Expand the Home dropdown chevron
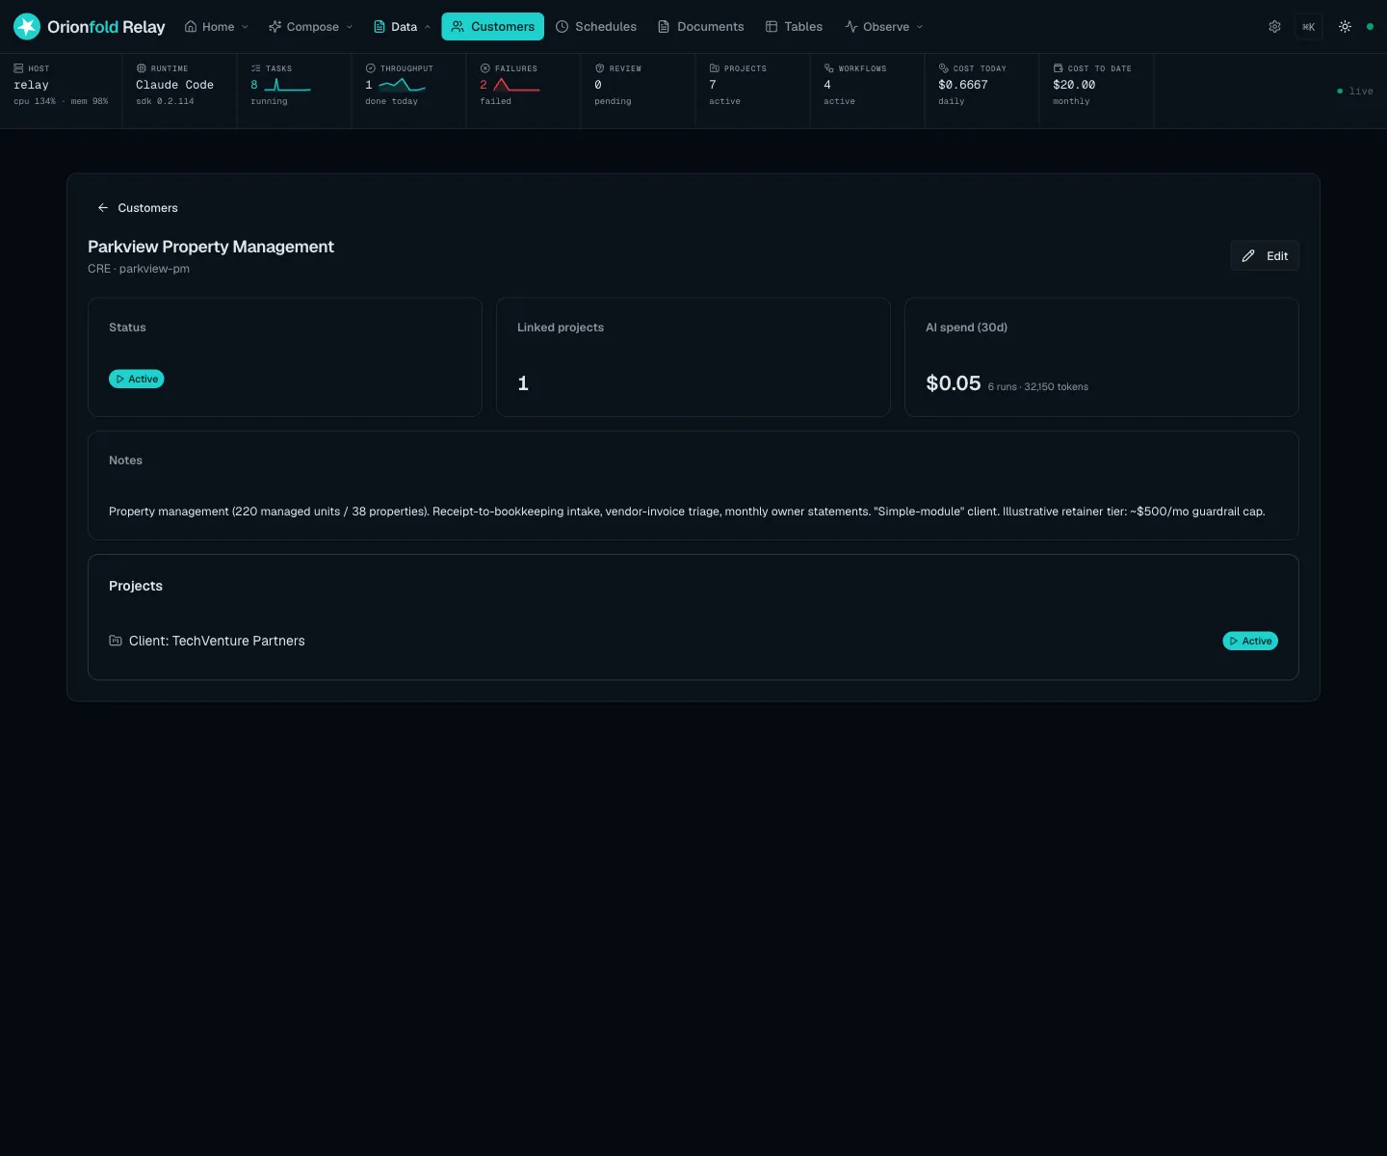Viewport: 1387px width, 1156px height. click(245, 27)
